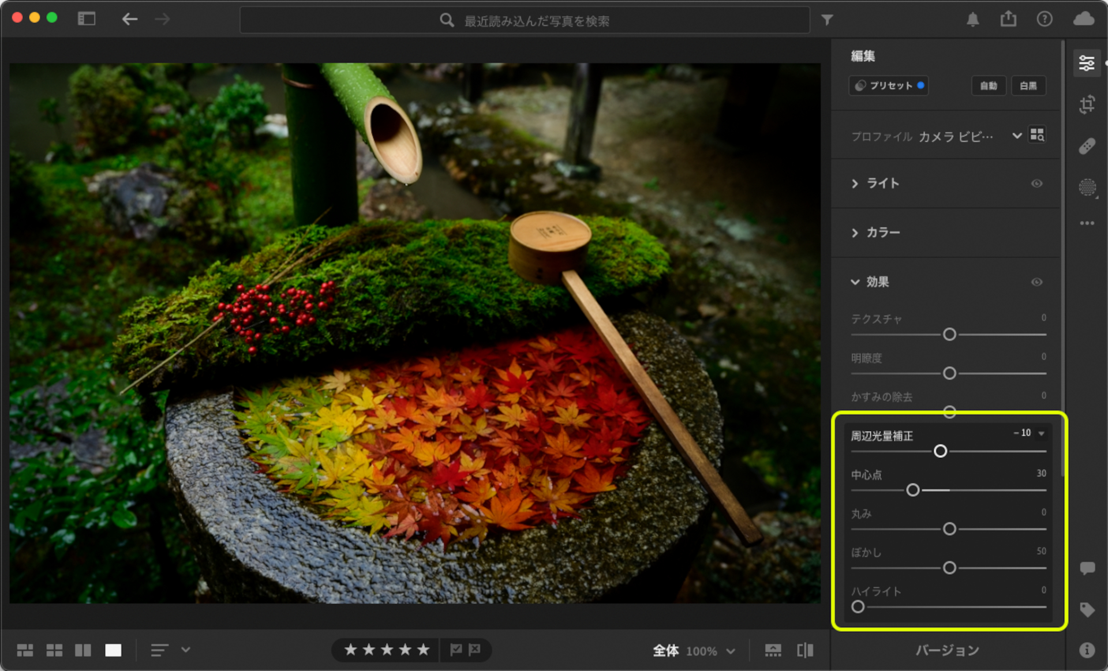Open the filter funnel icon
Image resolution: width=1108 pixels, height=671 pixels.
(x=827, y=20)
